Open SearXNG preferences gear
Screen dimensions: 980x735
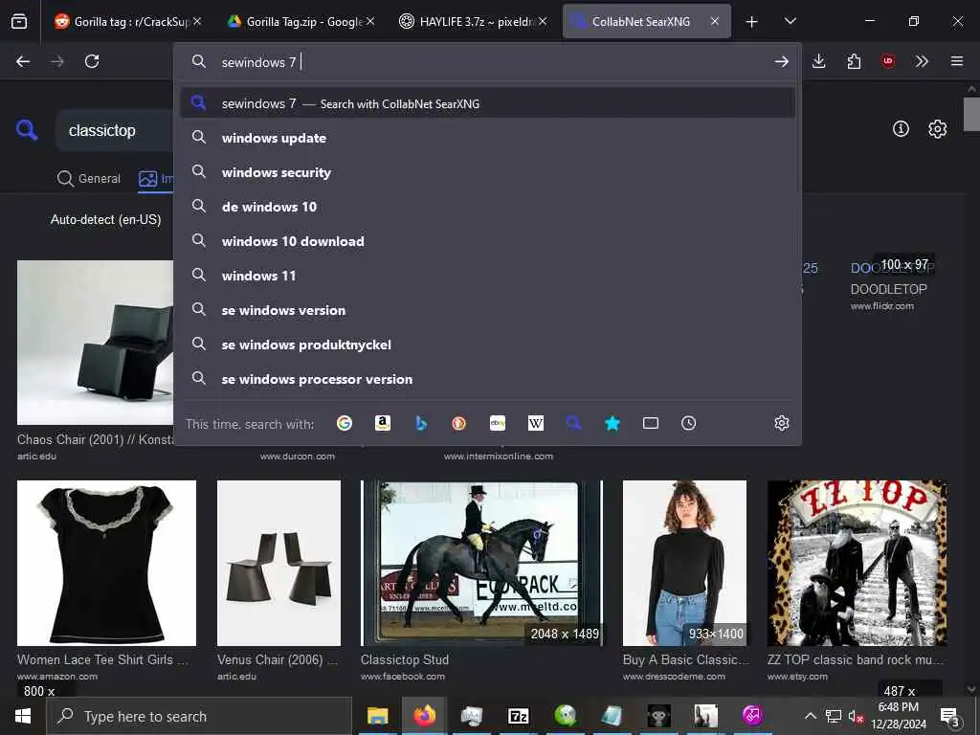coord(937,129)
